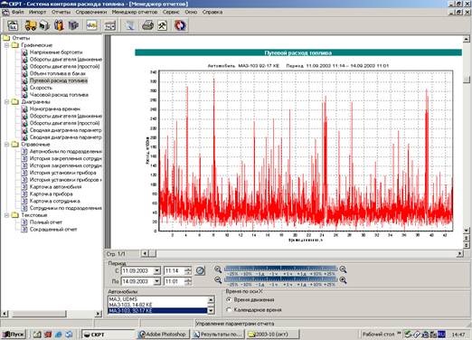The image size is (472, 340).
Task: Click the upper period range slider
Action: [x=280, y=269]
